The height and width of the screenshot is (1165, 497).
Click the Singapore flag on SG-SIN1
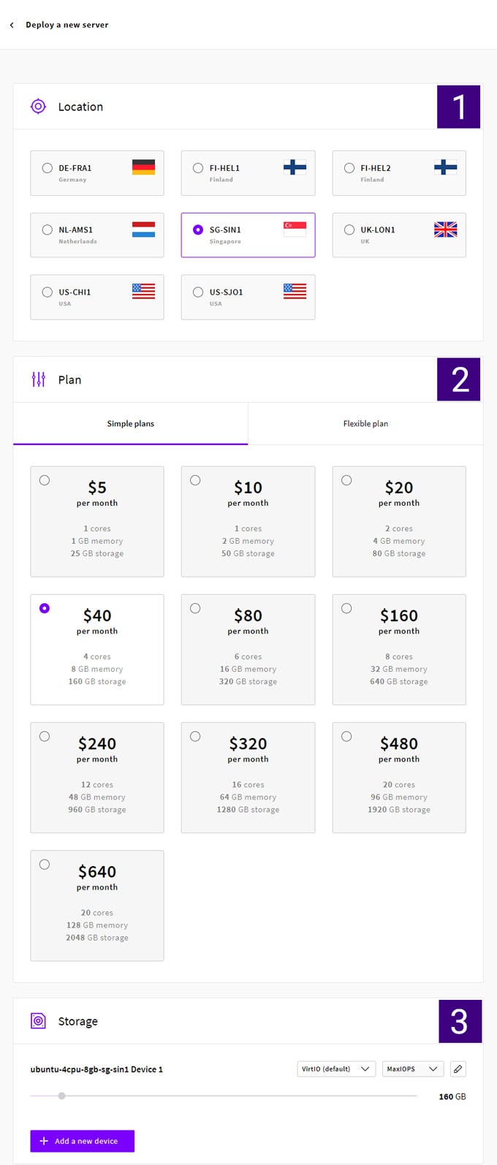point(295,229)
